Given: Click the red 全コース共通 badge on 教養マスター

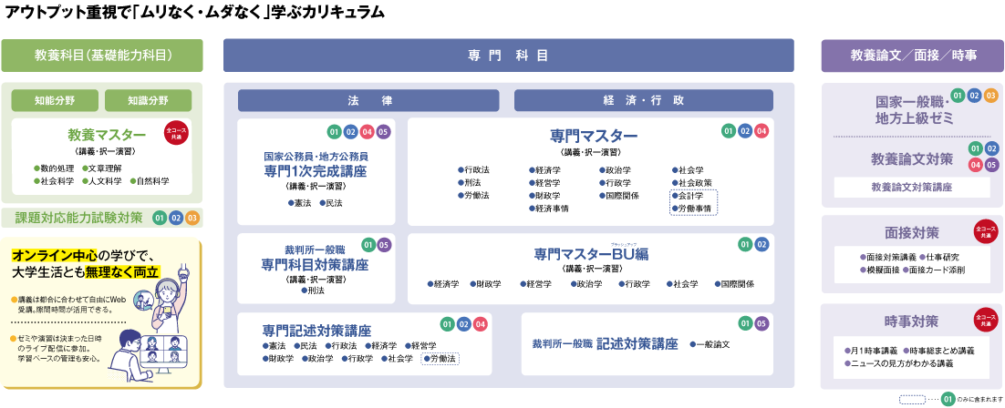Looking at the screenshot, I should (x=177, y=134).
